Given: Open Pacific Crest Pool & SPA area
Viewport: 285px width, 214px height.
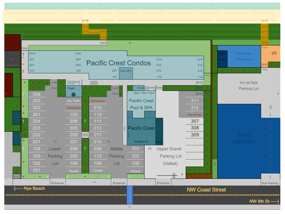Looking at the screenshot, I should click(x=141, y=104).
